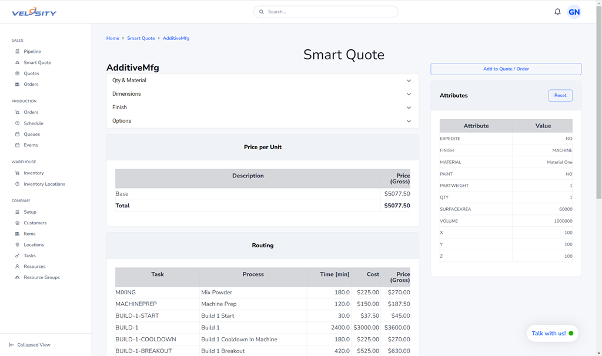Click the Production Schedule clock icon
This screenshot has width=602, height=356.
point(18,123)
